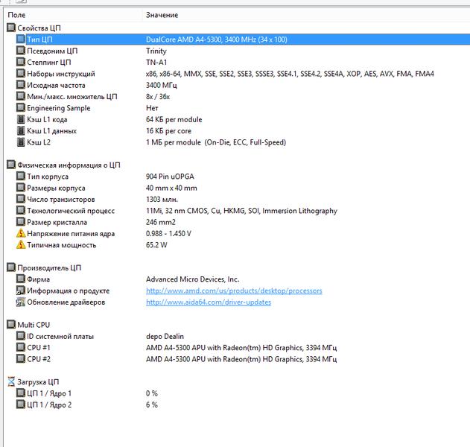Click the Производитель ЦП section icon

click(11, 267)
